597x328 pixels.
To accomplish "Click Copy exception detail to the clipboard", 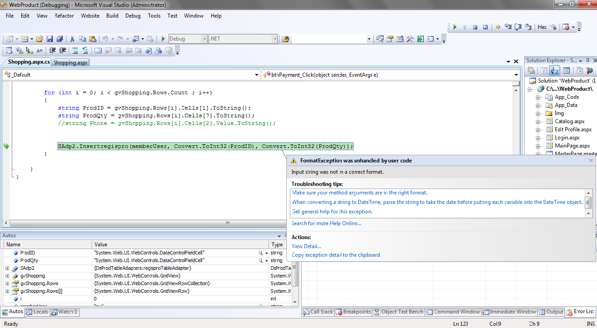I will (x=336, y=255).
